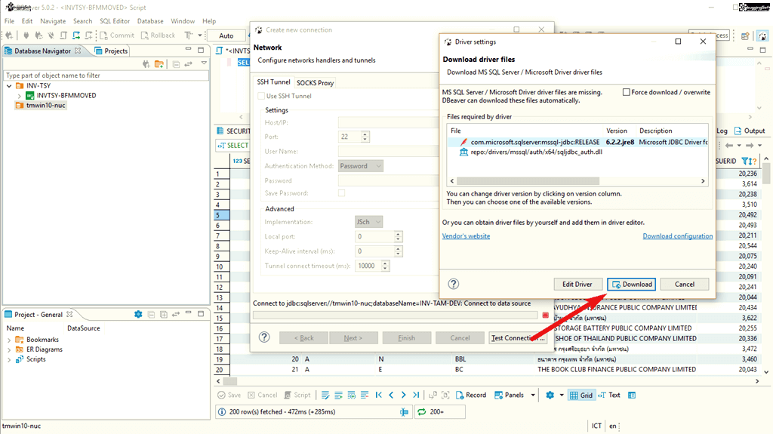The height and width of the screenshot is (434, 773).
Task: Switch results view to Text
Action: point(609,395)
